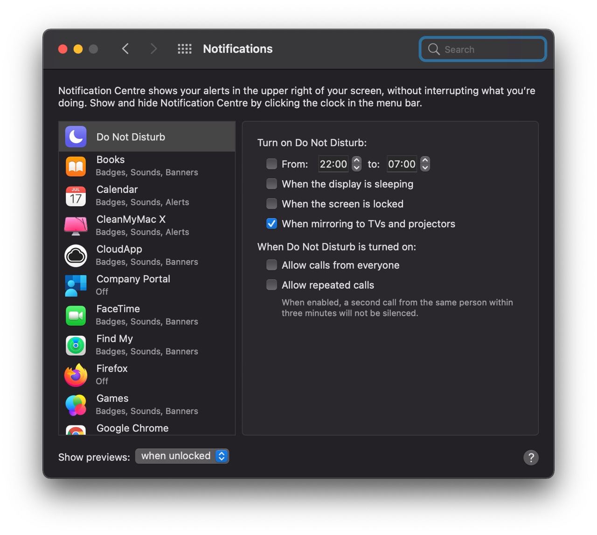Click the Books app icon
The height and width of the screenshot is (535, 597).
tap(76, 167)
